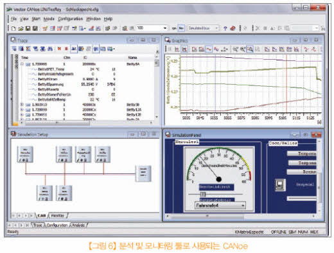Toggle the switch icon in Coco/Helios panel
The width and height of the screenshot is (334, 253).
pos(280,185)
